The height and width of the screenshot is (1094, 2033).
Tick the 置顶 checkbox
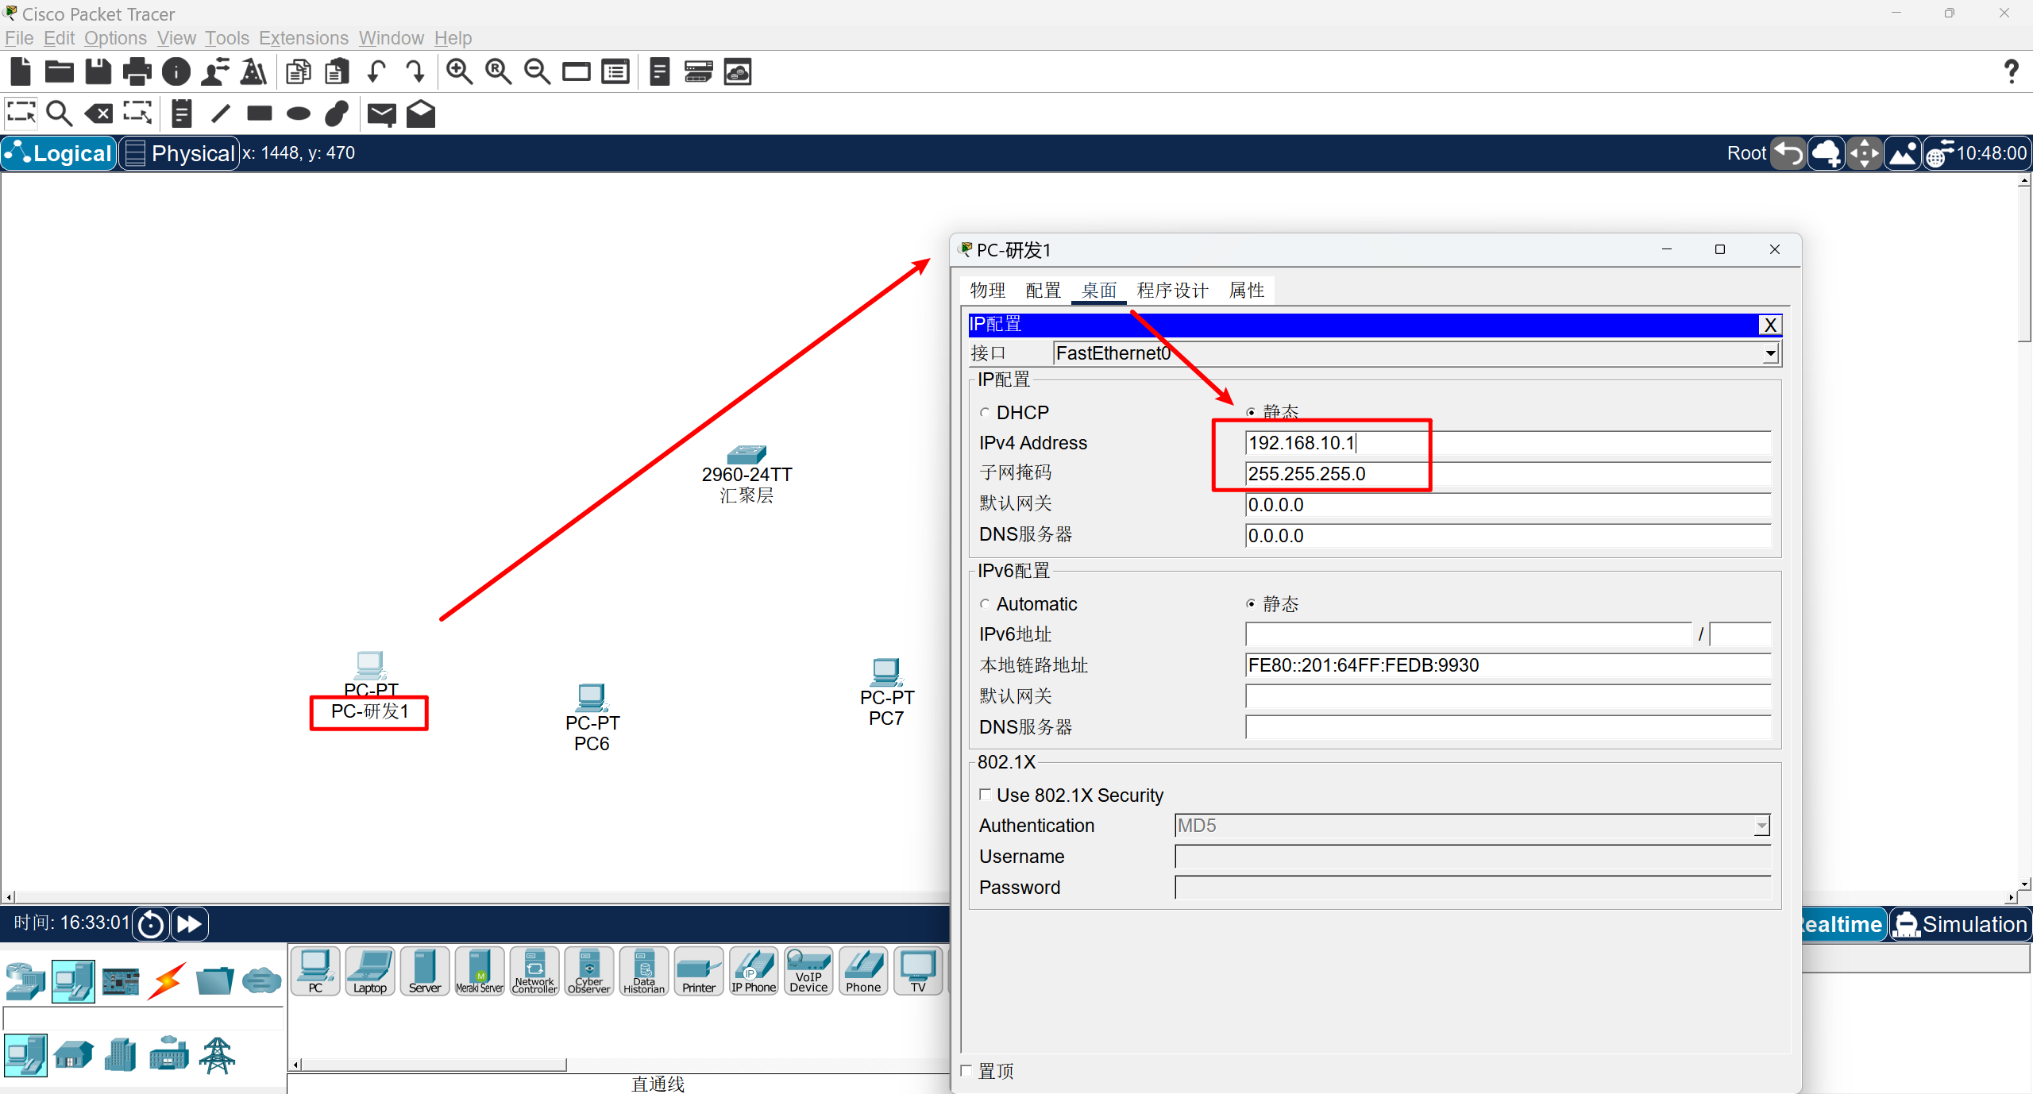[x=966, y=1070]
